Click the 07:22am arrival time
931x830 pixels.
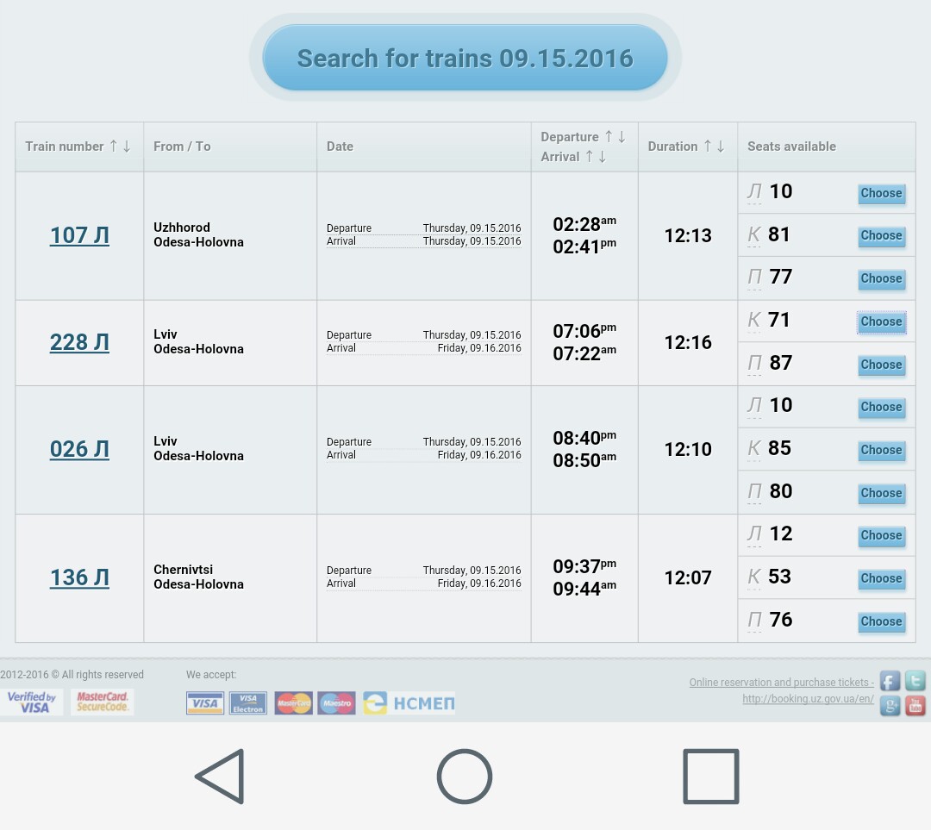tap(584, 353)
